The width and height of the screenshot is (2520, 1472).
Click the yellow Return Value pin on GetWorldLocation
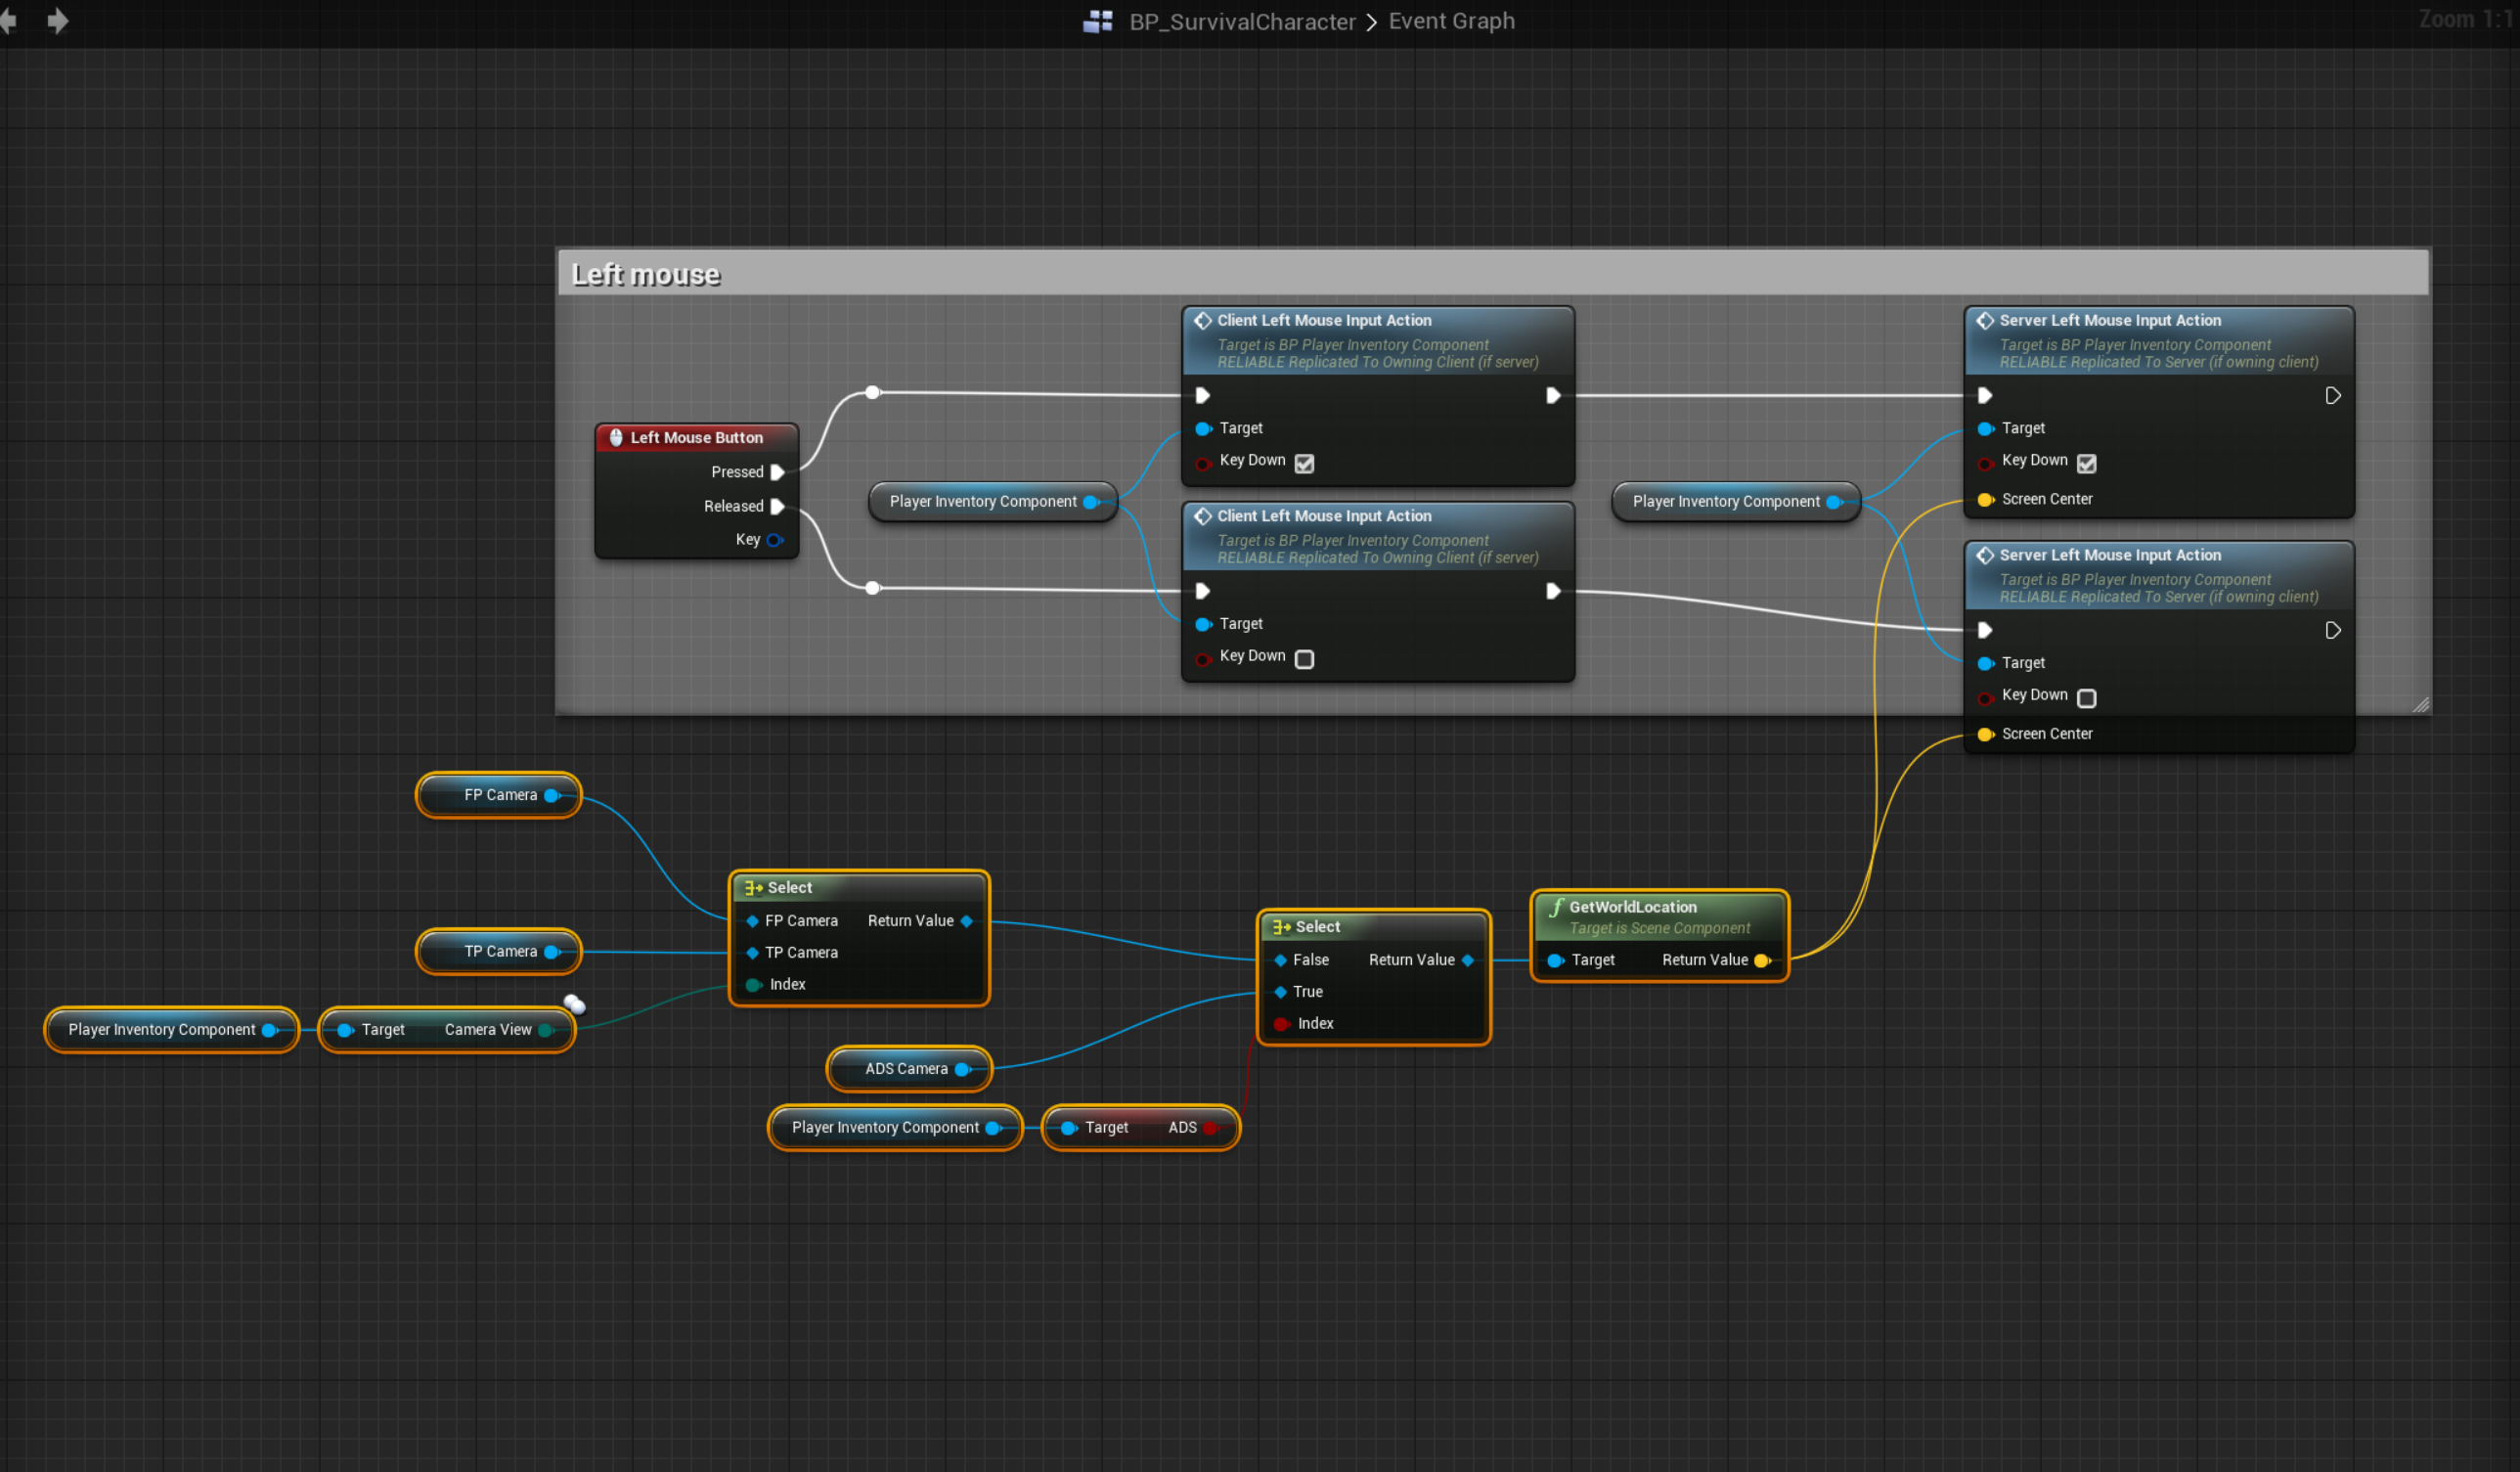[x=1762, y=961]
